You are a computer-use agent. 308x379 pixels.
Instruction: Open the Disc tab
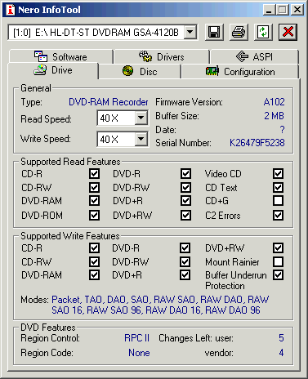(140, 72)
